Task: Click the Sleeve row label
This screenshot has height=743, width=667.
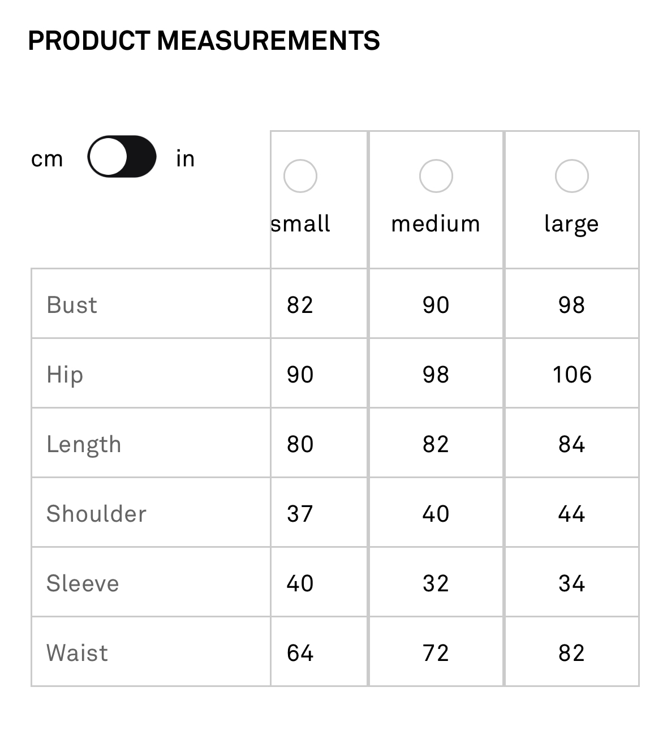Action: [x=83, y=583]
